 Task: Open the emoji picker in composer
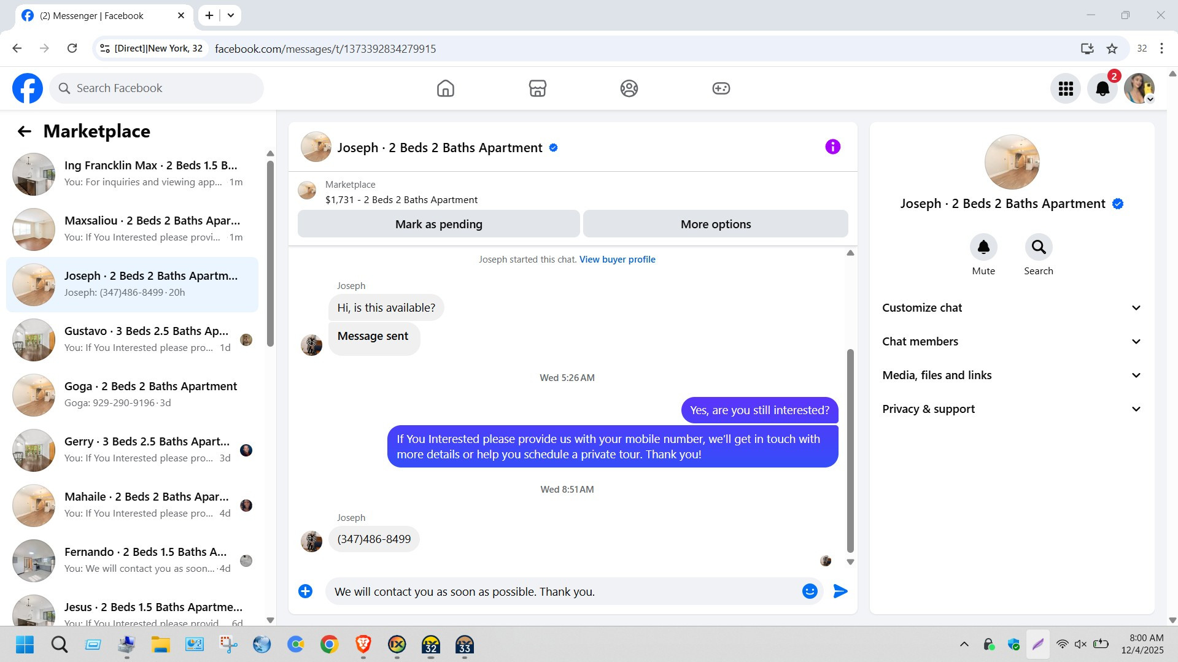click(x=810, y=591)
